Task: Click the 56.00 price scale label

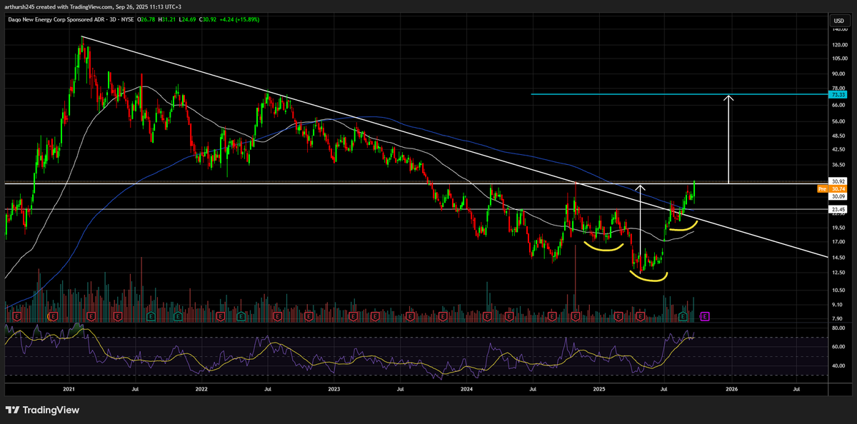Action: [x=838, y=122]
